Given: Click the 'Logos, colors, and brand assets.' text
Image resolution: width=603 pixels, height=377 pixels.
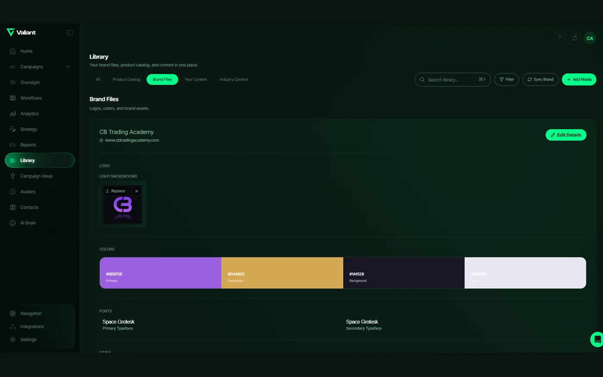Looking at the screenshot, I should [x=119, y=109].
